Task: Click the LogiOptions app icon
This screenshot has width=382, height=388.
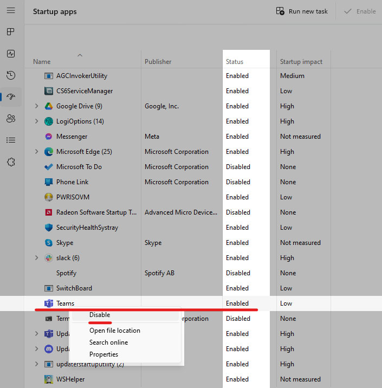Action: 48,121
